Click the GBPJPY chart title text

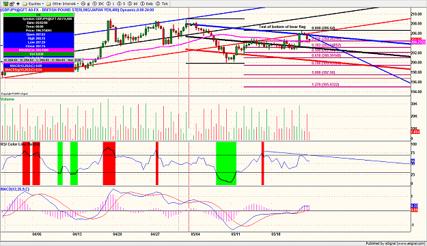(77, 10)
